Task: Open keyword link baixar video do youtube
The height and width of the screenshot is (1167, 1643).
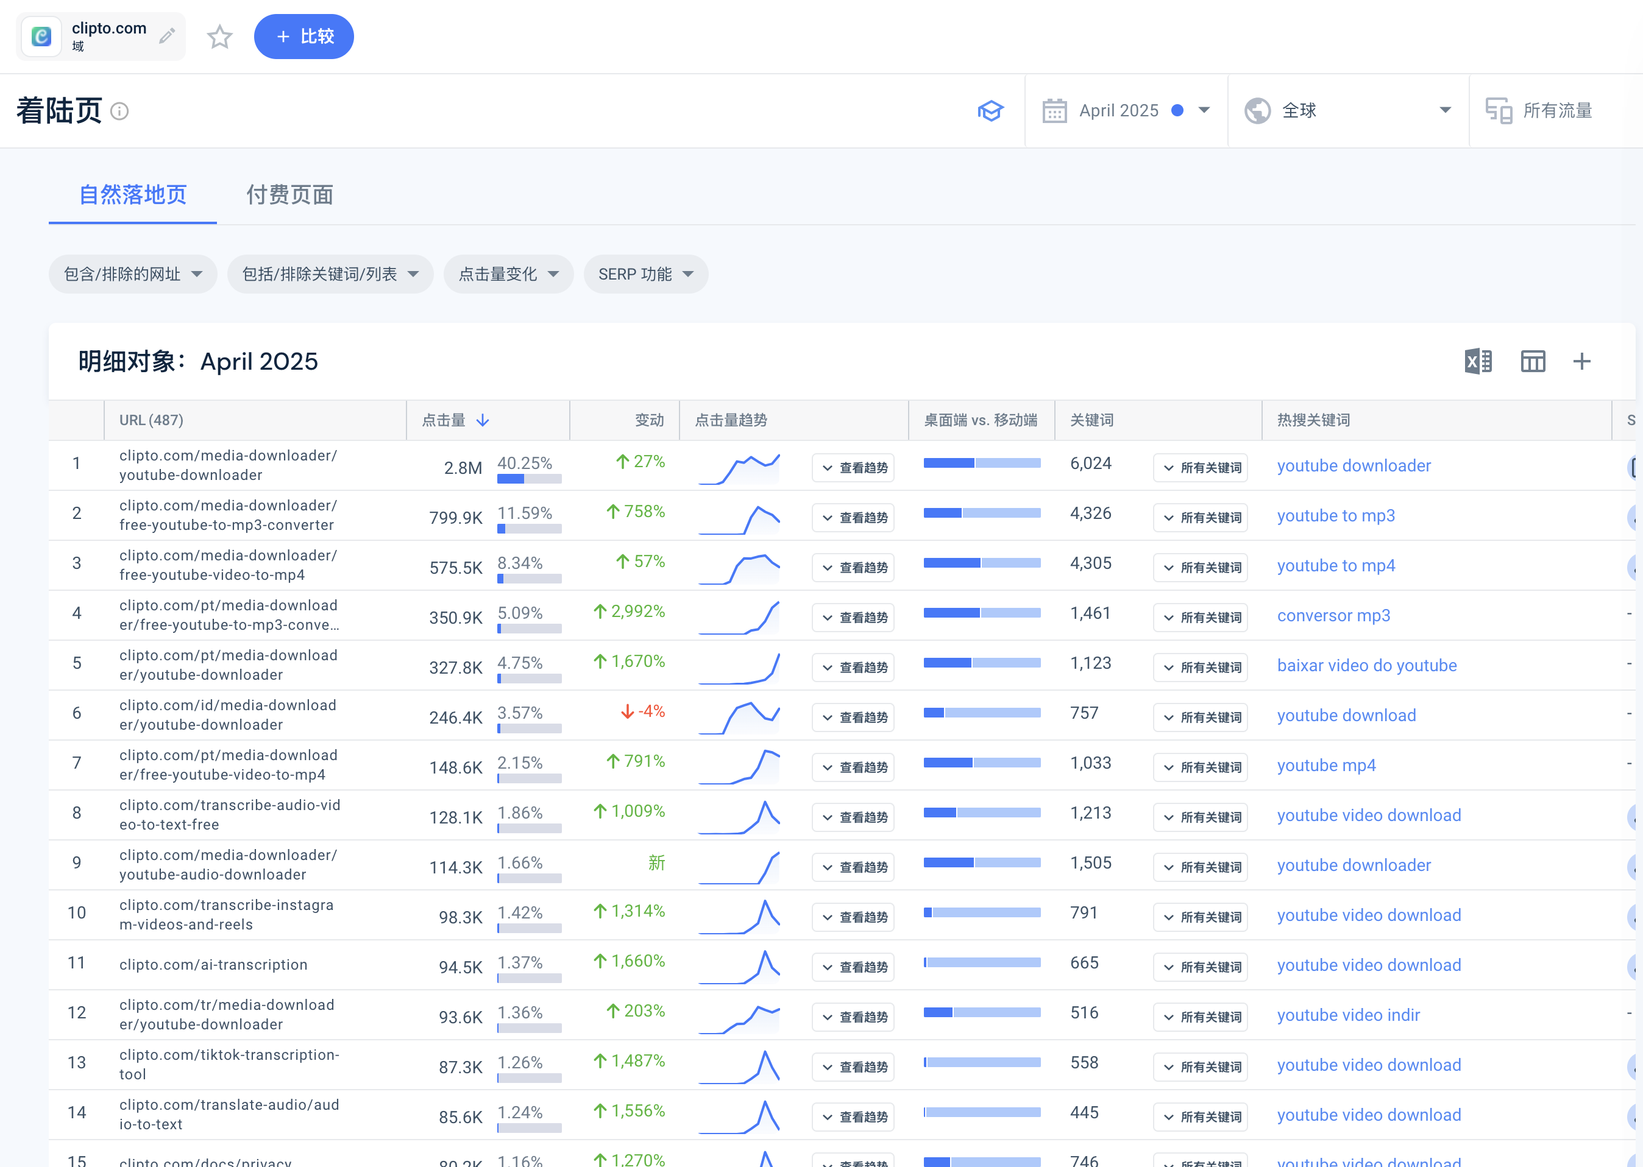Action: pyautogui.click(x=1366, y=665)
